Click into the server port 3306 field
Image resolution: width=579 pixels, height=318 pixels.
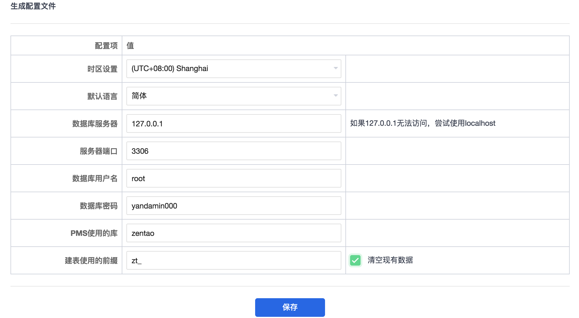coord(234,151)
